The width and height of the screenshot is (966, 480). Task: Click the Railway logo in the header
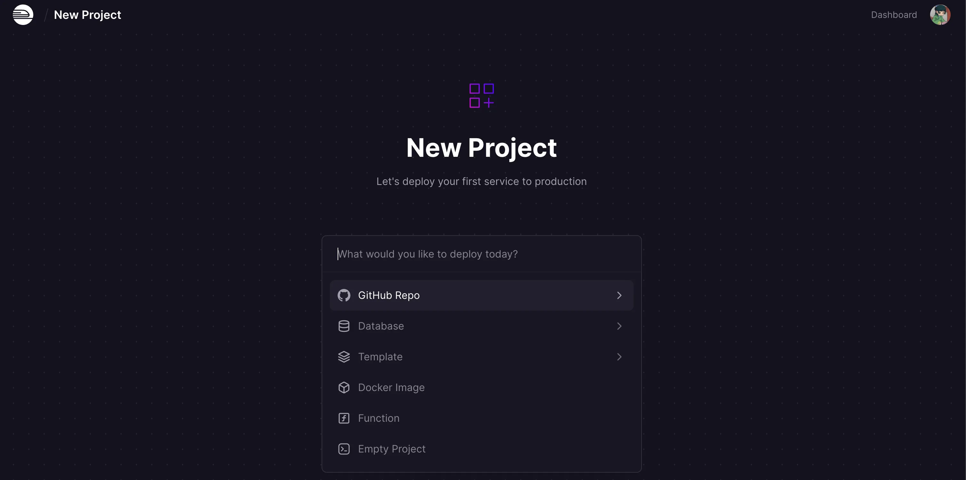(23, 15)
